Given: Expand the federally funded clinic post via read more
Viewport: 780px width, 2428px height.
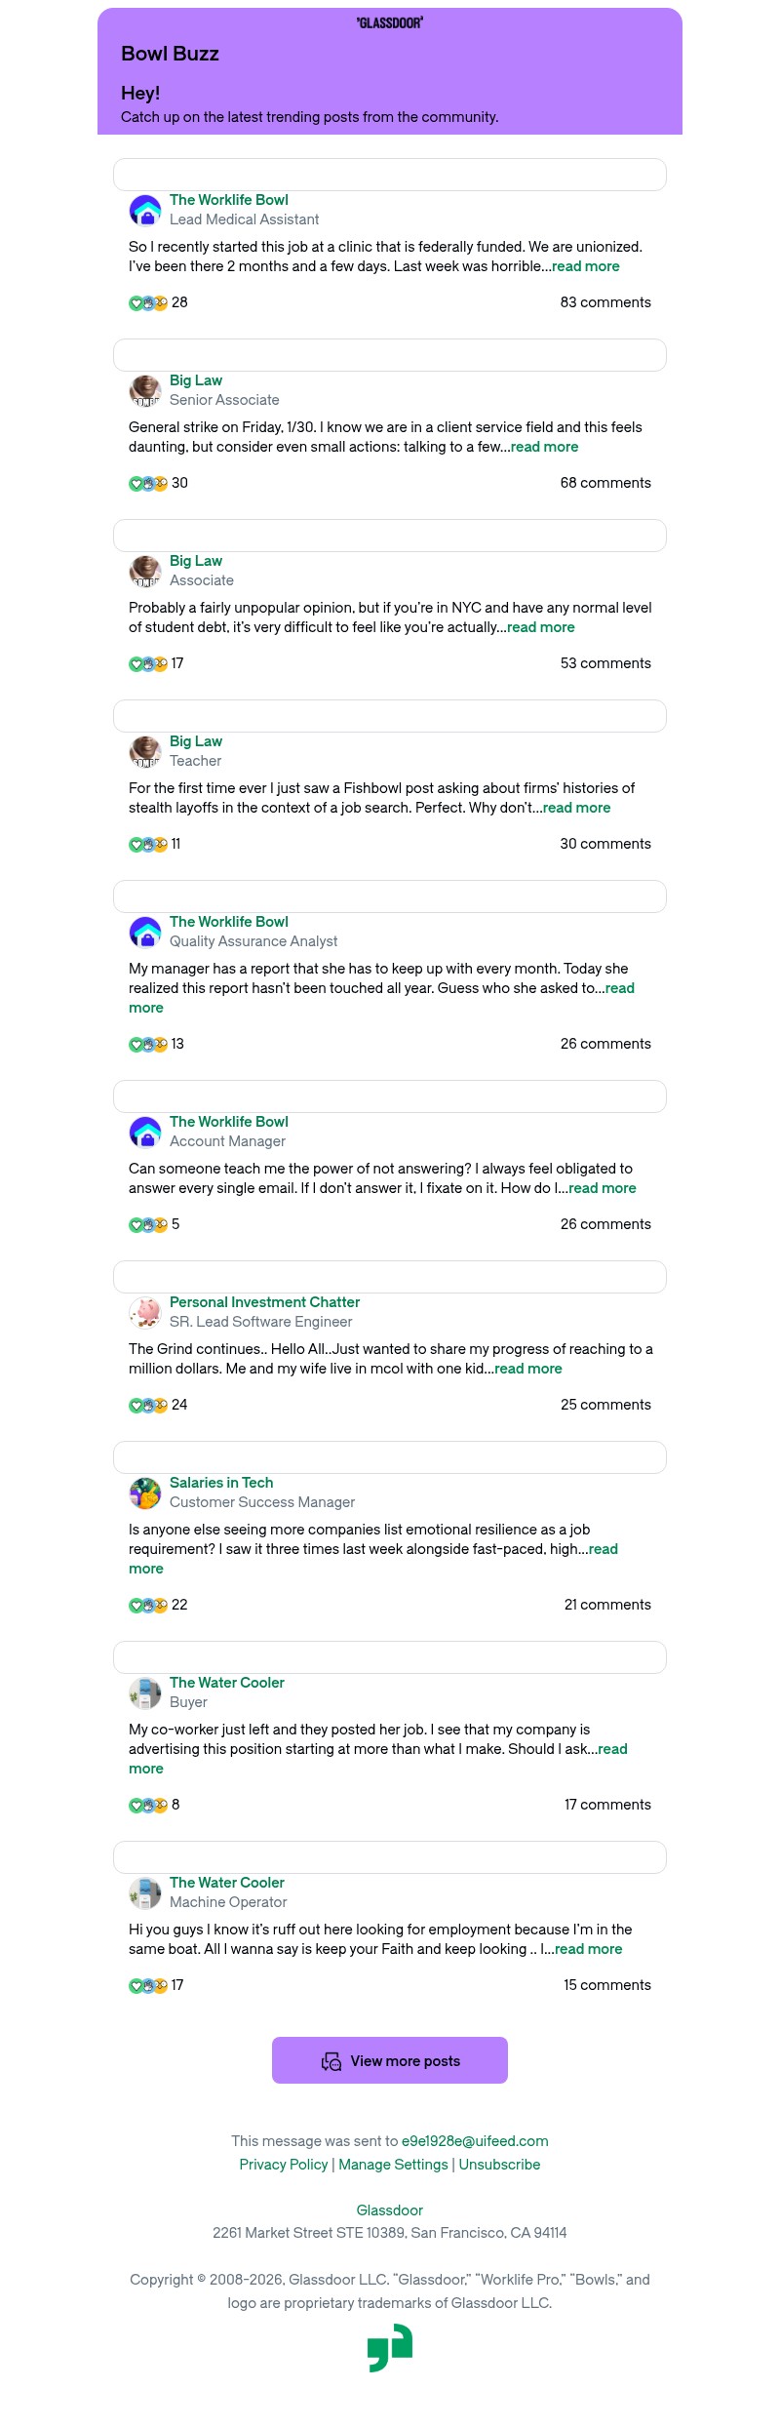Looking at the screenshot, I should tap(585, 266).
